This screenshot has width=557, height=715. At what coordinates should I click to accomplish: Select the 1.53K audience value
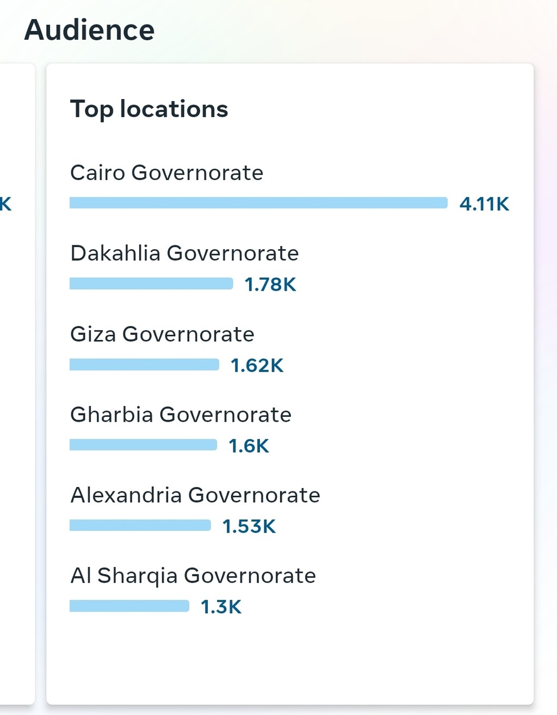(249, 527)
